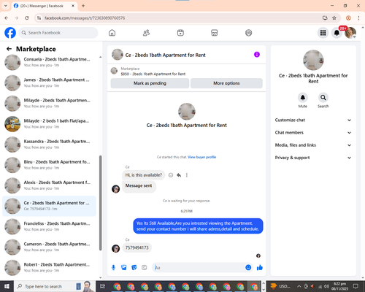Image resolution: width=365 pixels, height=292 pixels.
Task: Search in conversation using the magnifier icon
Action: point(323,98)
